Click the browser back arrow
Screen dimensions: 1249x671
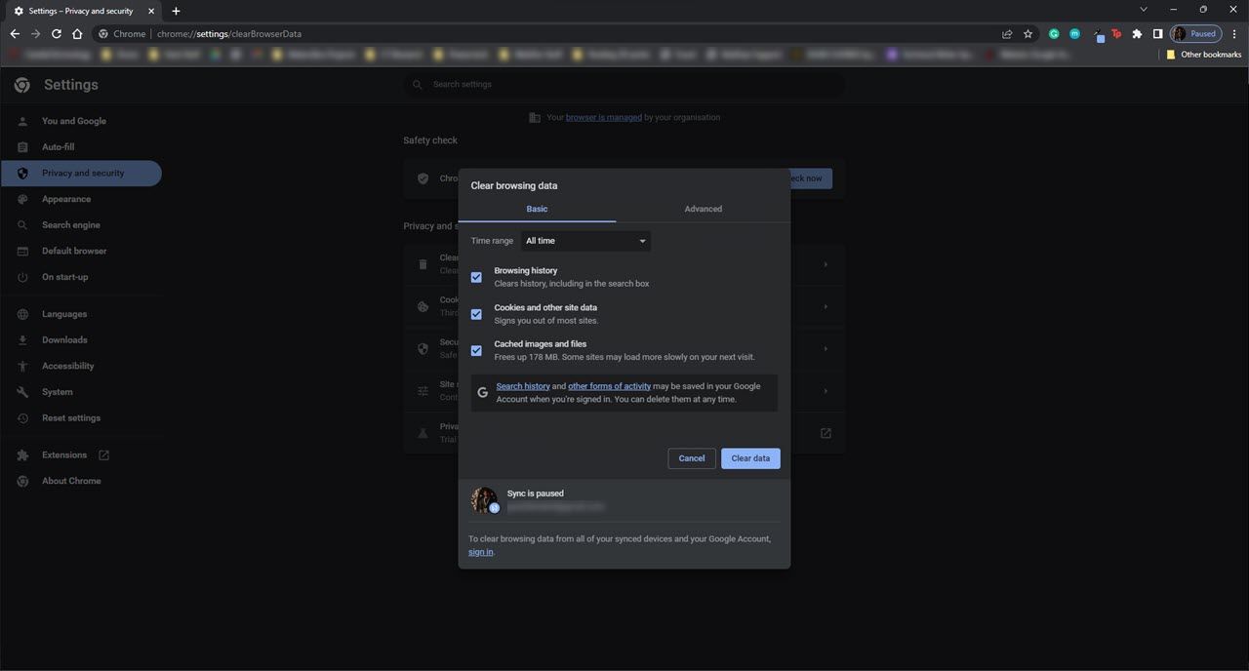pyautogui.click(x=15, y=33)
